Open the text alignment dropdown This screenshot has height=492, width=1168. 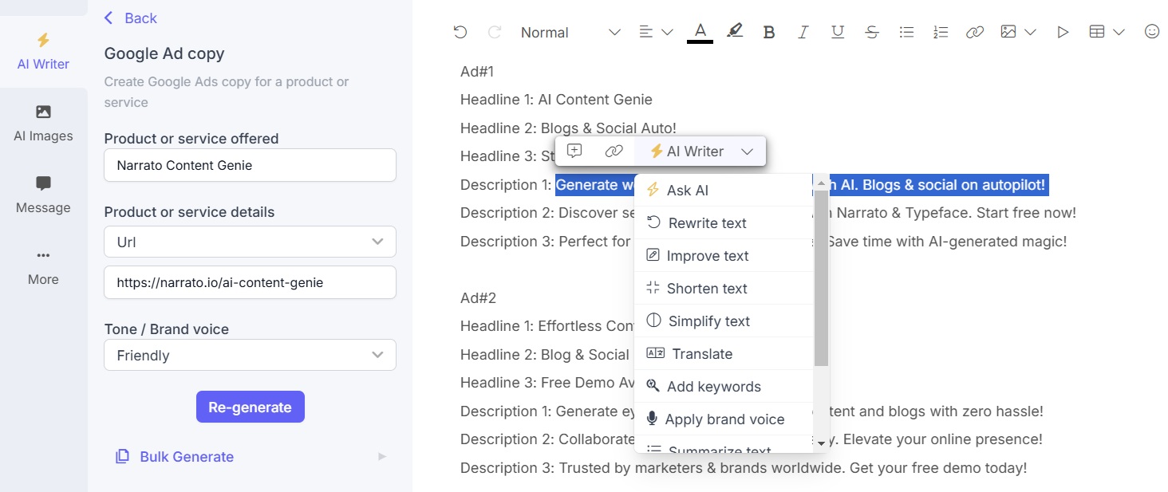click(656, 32)
